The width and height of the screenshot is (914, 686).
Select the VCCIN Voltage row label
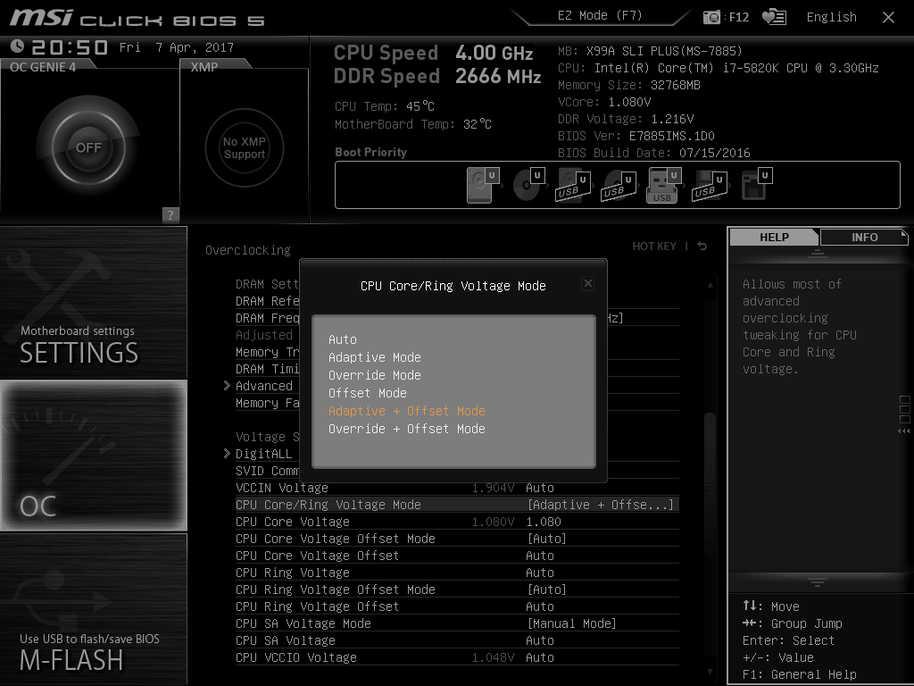coord(281,488)
